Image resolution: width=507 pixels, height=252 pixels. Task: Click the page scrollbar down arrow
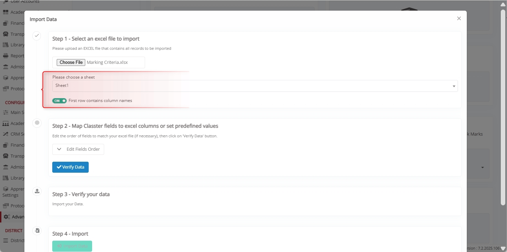point(503,248)
